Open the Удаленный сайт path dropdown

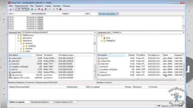[x=183, y=32]
